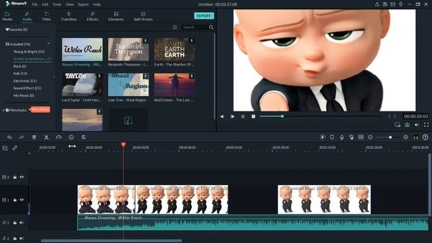Download the Benjamin Thompson track
This screenshot has height=243, width=432.
[x=146, y=41]
